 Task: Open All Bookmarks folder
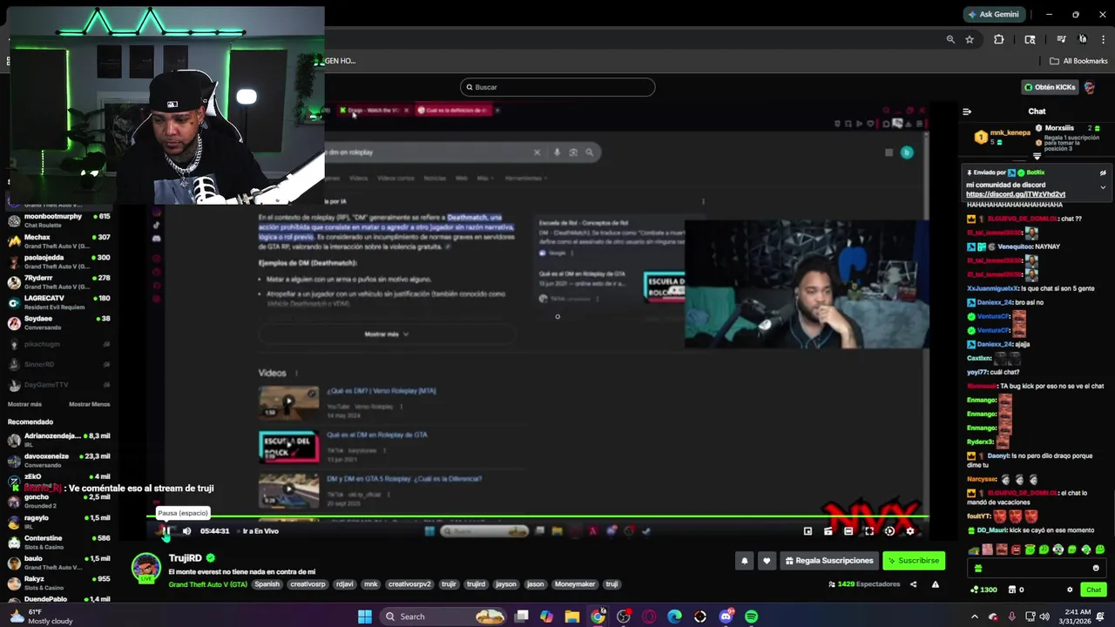tap(1078, 61)
